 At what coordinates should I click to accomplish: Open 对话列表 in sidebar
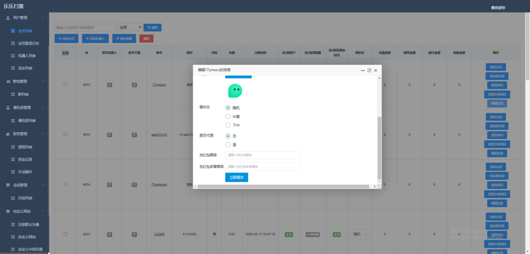pos(25,198)
